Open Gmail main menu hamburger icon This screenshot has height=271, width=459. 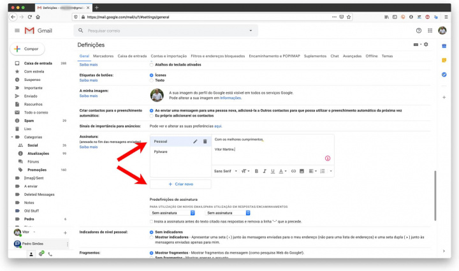point(17,31)
